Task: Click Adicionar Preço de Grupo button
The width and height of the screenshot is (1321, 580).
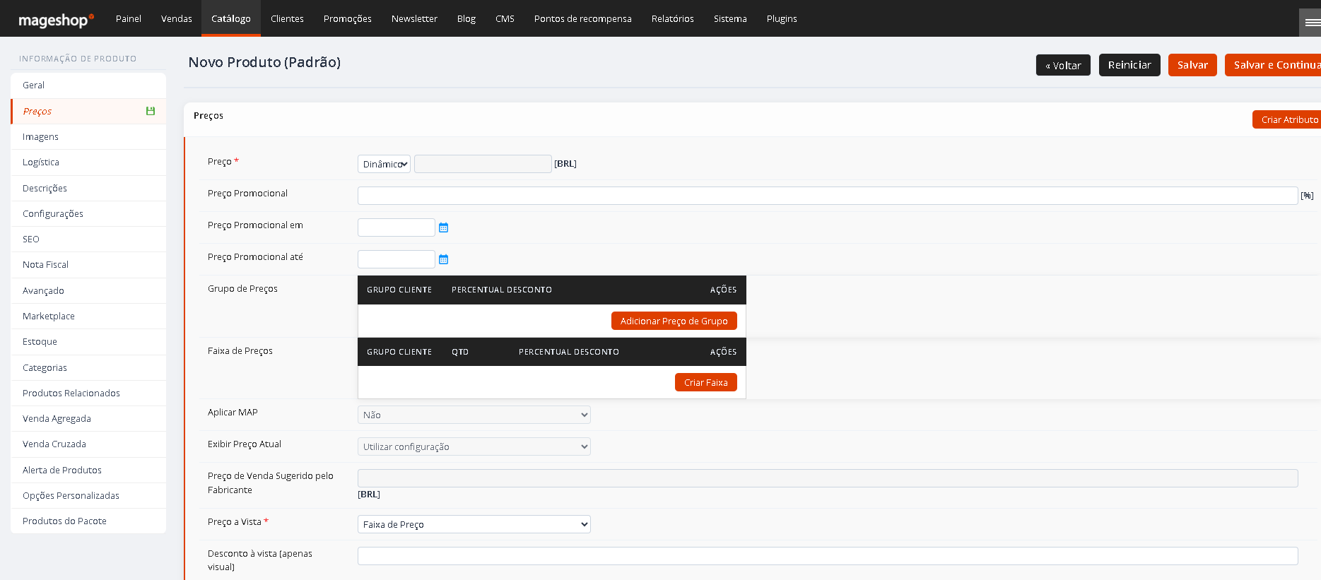Action: coord(674,321)
